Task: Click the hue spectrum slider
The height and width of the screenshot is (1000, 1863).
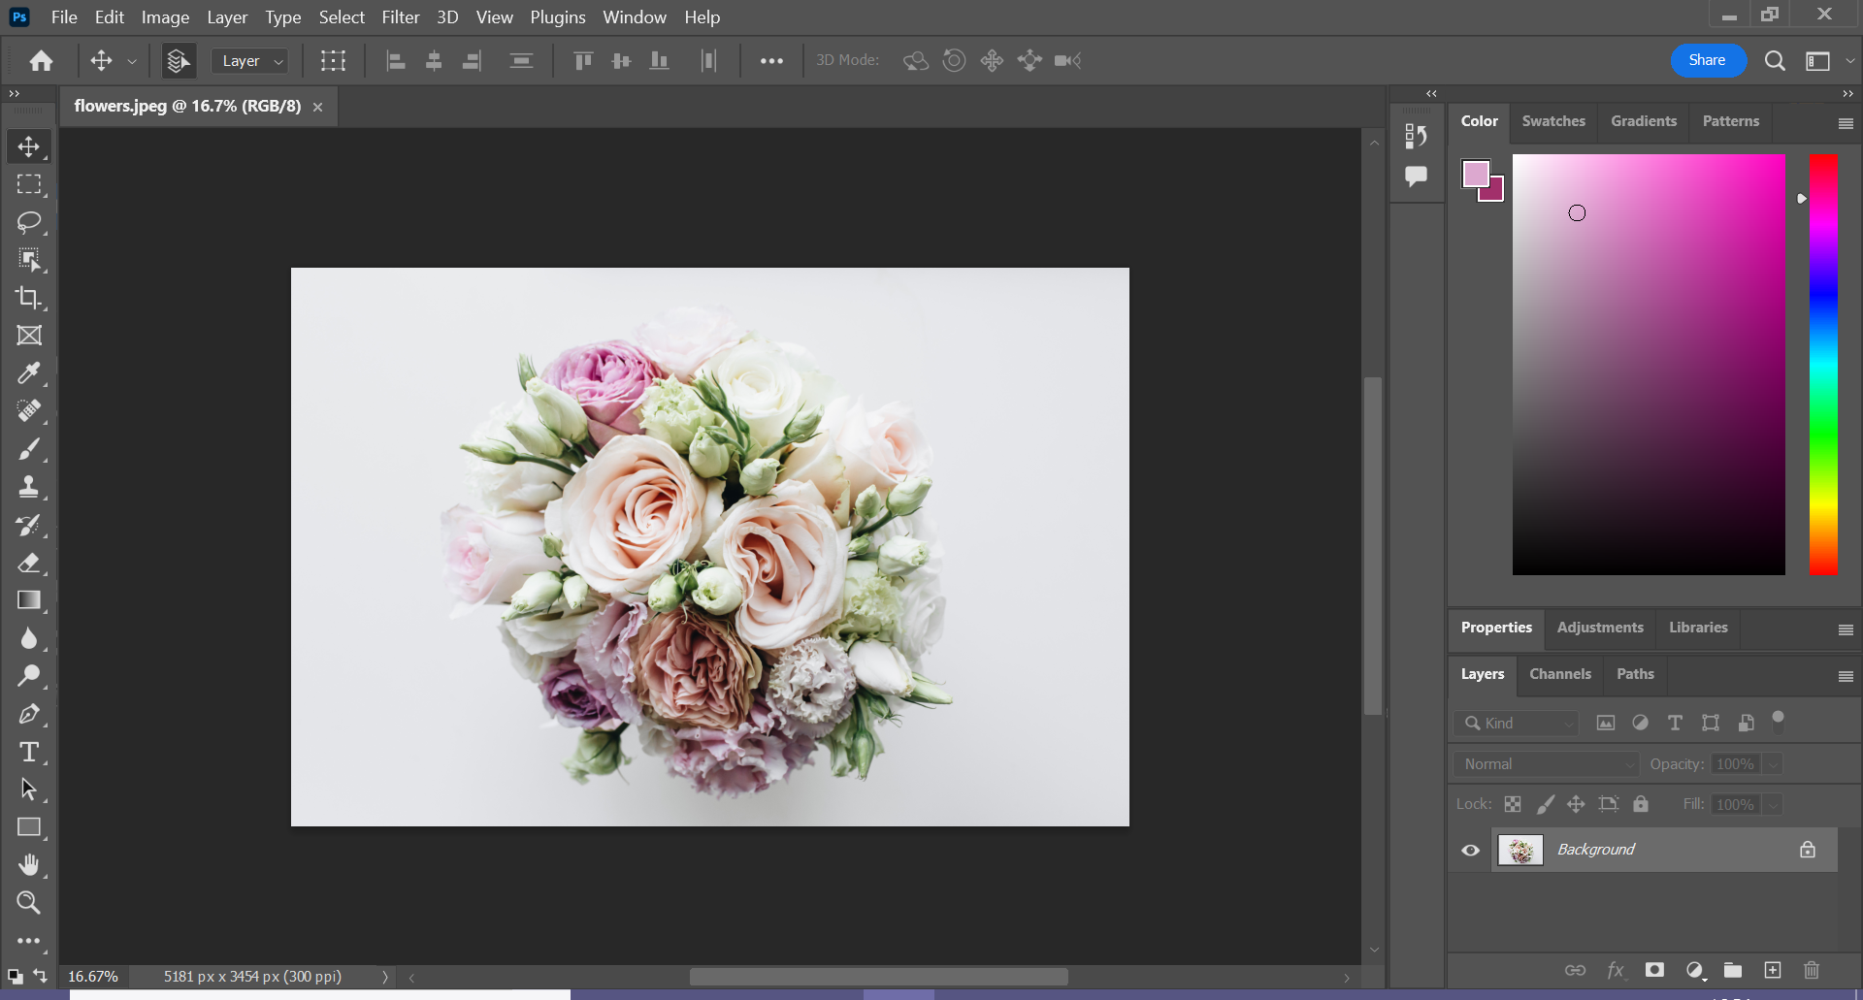Action: [x=1823, y=365]
